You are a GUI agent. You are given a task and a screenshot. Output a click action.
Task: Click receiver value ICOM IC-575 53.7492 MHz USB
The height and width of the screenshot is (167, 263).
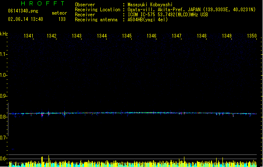click(x=168, y=15)
